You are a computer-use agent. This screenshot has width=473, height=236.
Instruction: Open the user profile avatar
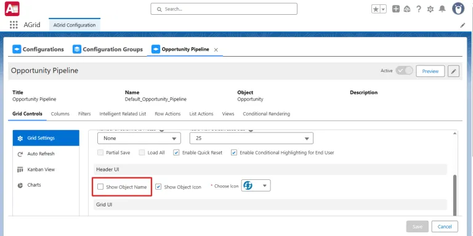pyautogui.click(x=458, y=9)
